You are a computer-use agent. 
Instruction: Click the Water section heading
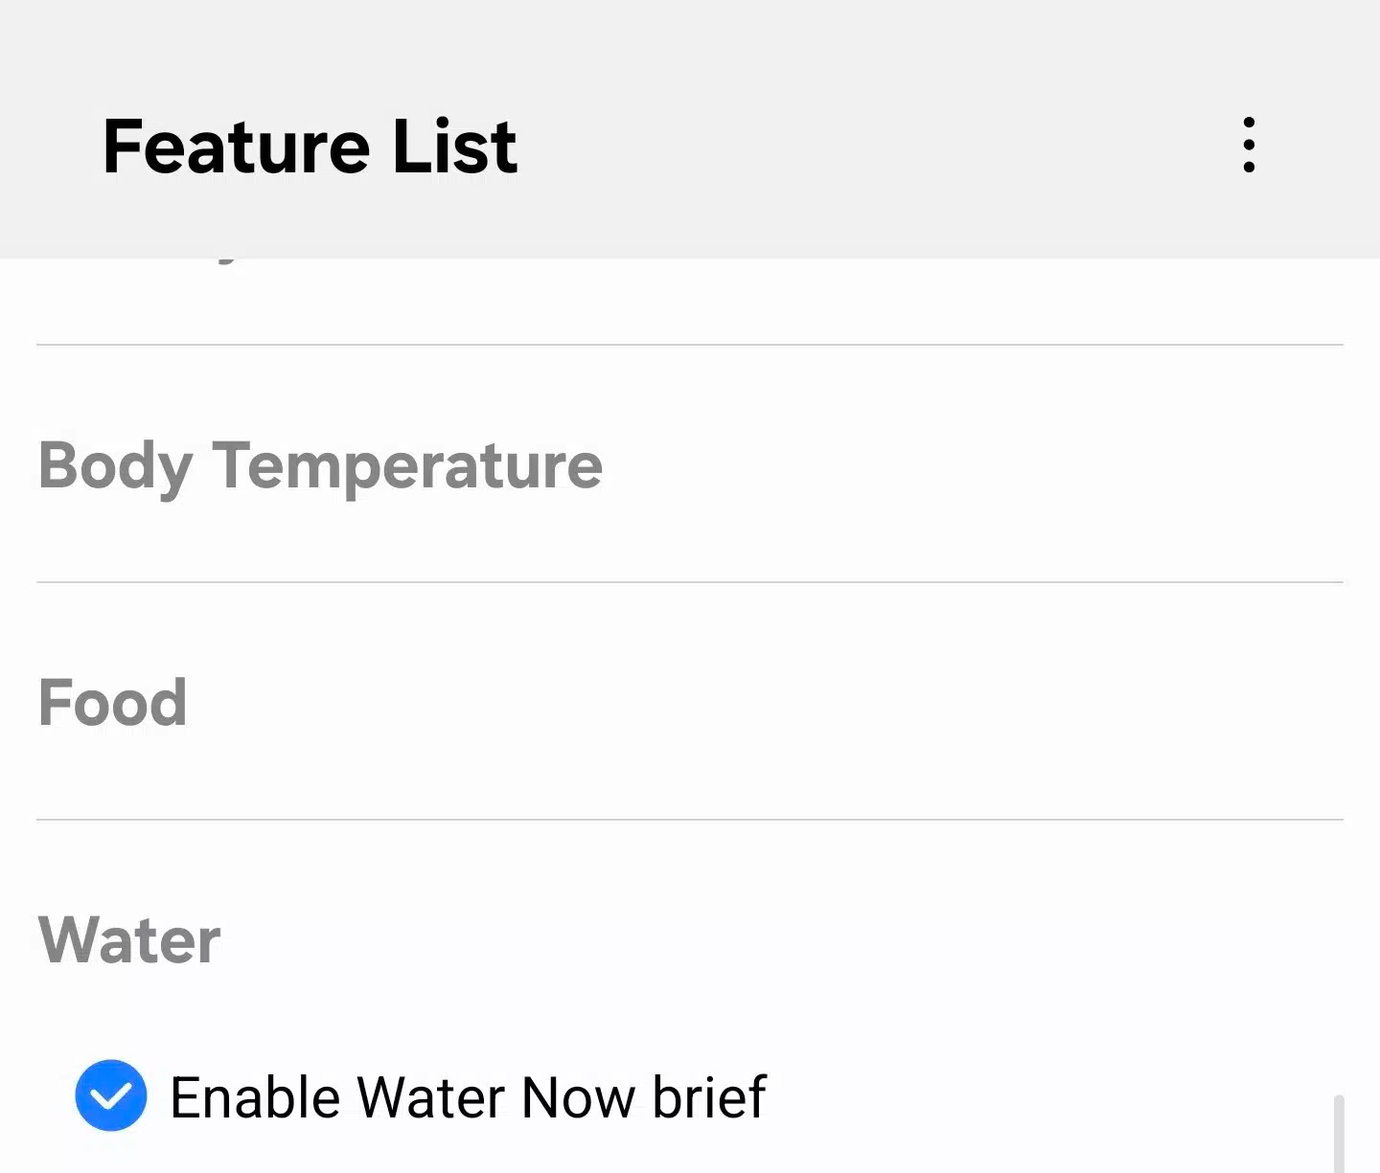point(129,939)
